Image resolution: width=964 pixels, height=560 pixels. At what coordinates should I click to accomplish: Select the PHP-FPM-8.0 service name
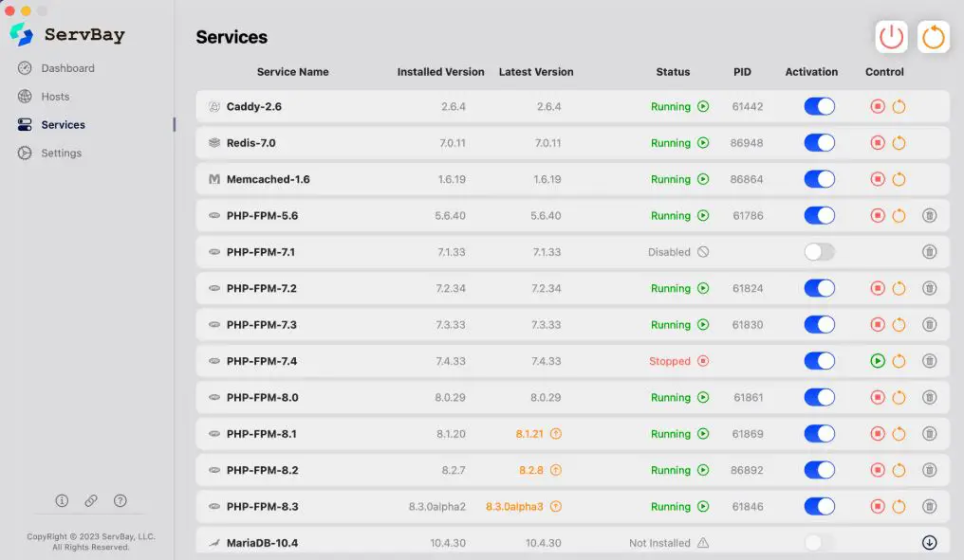tap(263, 397)
